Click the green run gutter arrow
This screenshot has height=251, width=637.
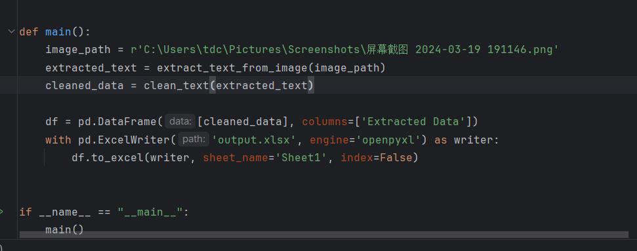pos(1,212)
